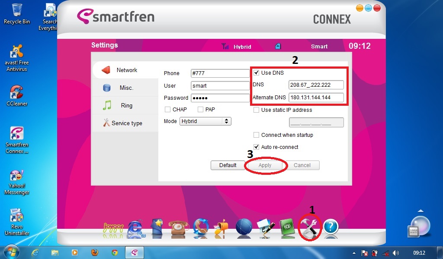Click the Action Center flag tray icon
The height and width of the screenshot is (259, 443).
pos(365,253)
